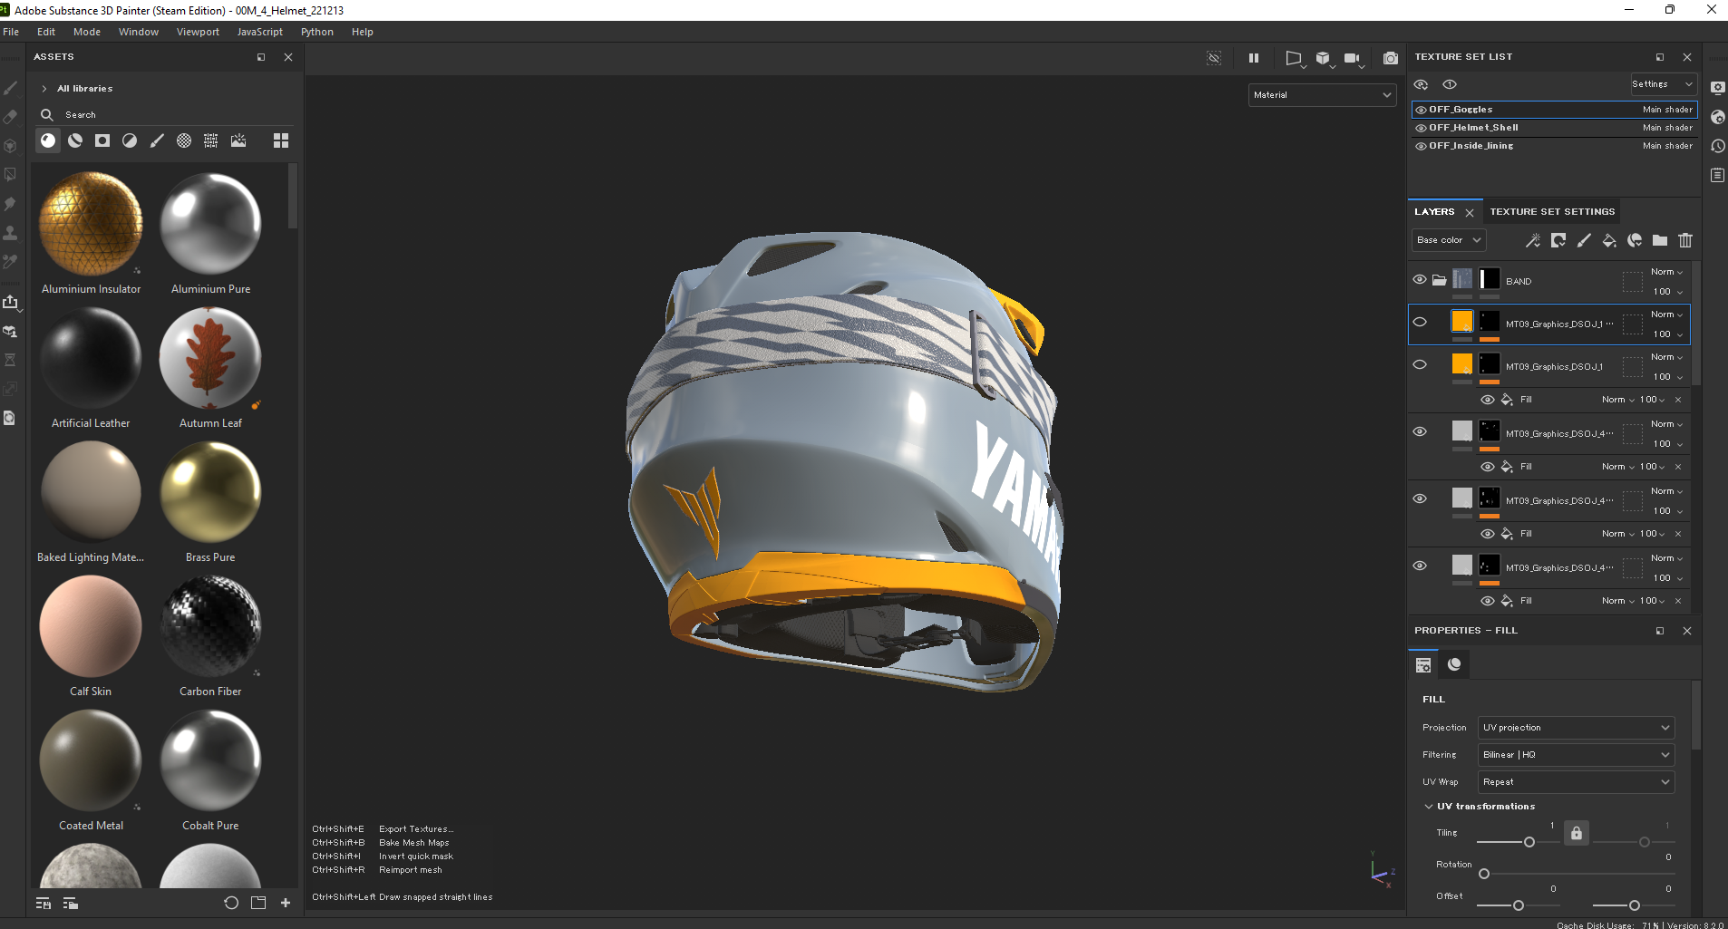Toggle visibility of selected MT09_Graphics_DSOJ_1 layer
The width and height of the screenshot is (1728, 929).
pos(1420,322)
